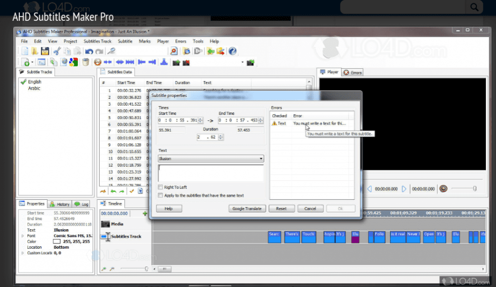496x287 pixels.
Task: Open the Illusion text dropdown
Action: pyautogui.click(x=261, y=159)
